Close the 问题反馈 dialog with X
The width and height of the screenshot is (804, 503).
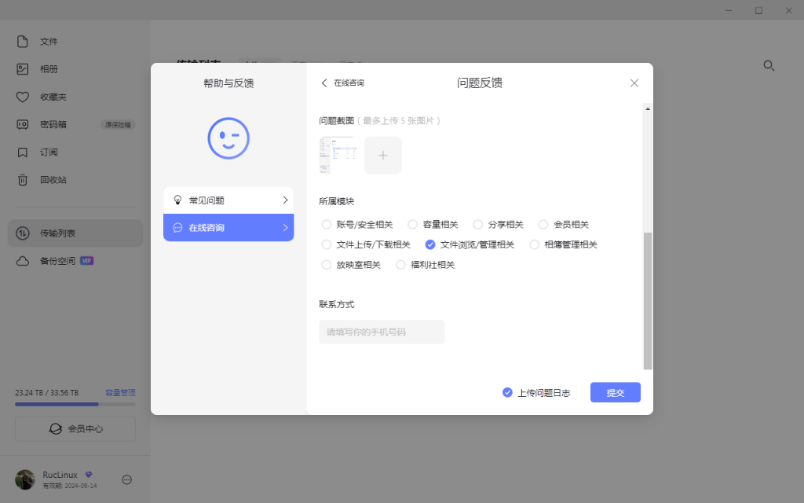(634, 83)
